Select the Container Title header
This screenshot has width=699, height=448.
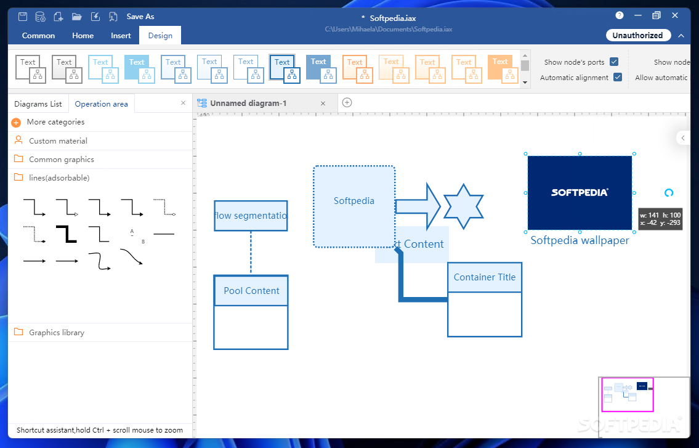[x=485, y=277]
